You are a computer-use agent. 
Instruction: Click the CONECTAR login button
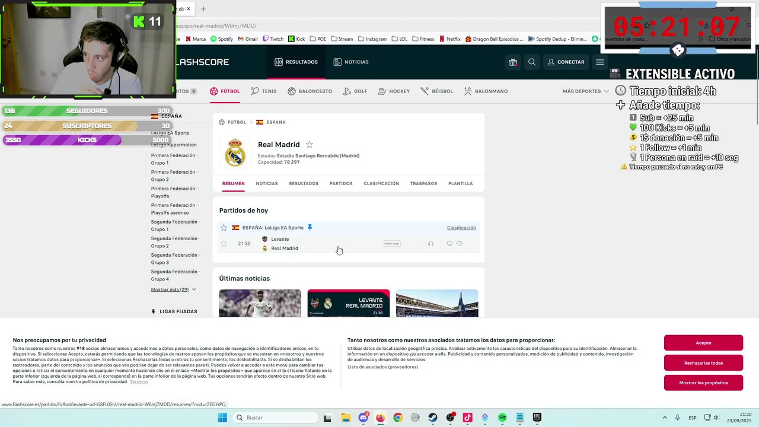pos(566,62)
